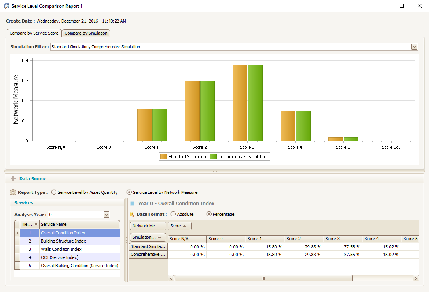Viewport: 429px width, 292px height.
Task: Click the blue square Year 0 icon
Action: pos(132,203)
